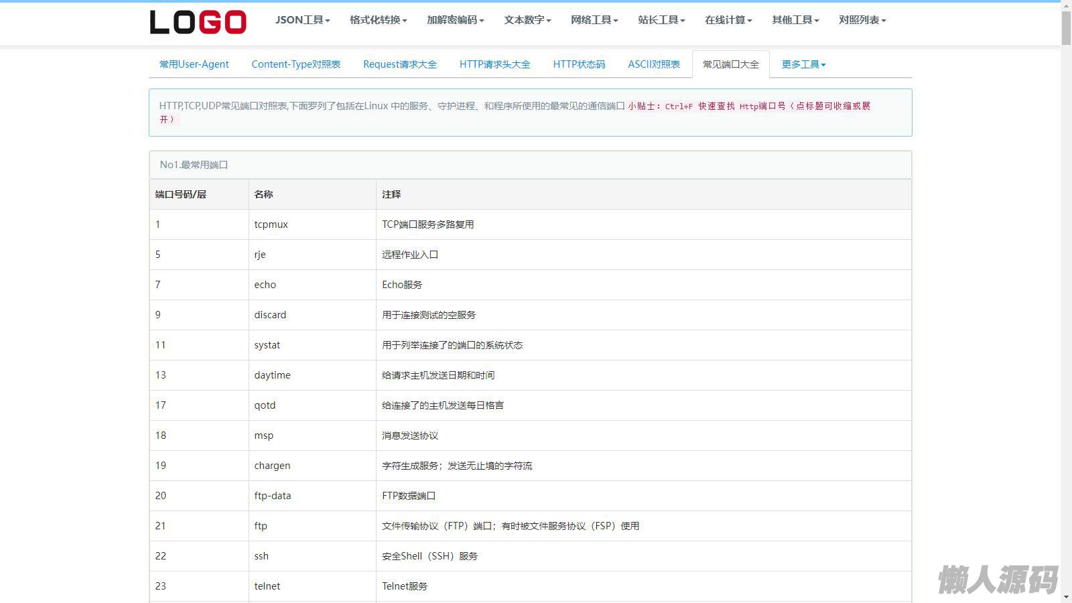Click the scrollbar down arrow
Viewport: 1072px width, 603px height.
[1066, 596]
